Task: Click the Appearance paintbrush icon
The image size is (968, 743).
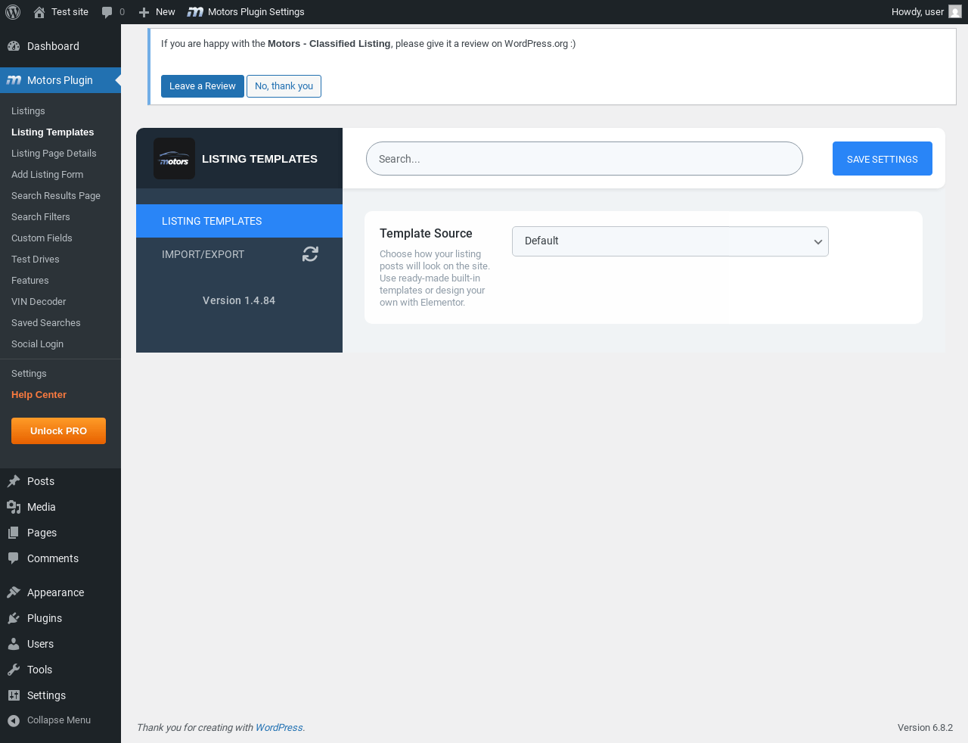Action: point(14,592)
